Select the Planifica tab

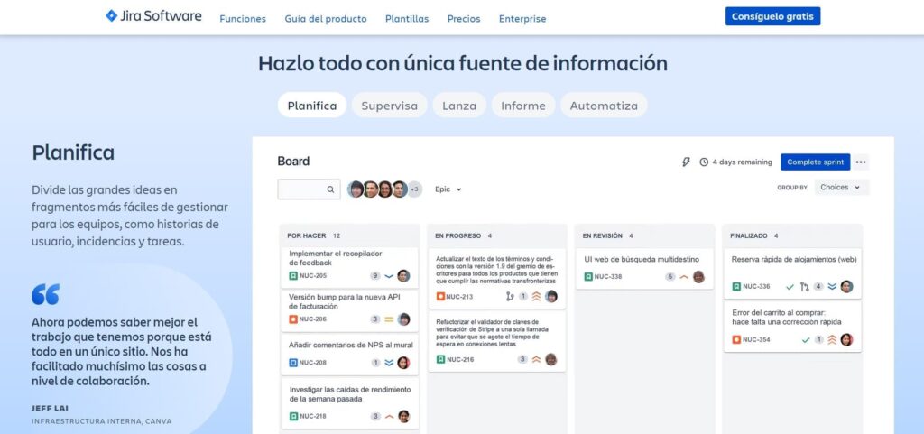pos(312,106)
